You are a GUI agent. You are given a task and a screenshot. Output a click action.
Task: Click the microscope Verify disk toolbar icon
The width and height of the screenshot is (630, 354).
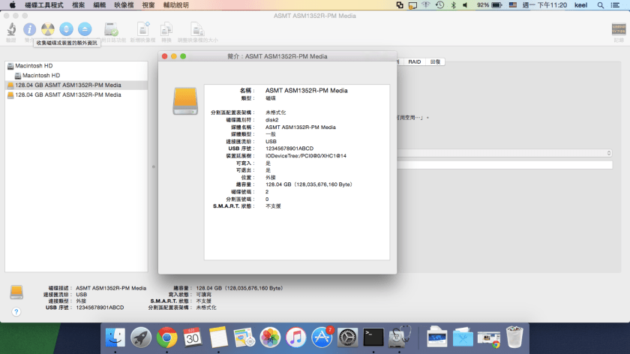click(11, 30)
